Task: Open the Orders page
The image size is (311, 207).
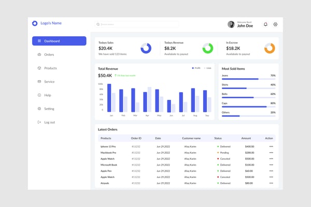Action: coord(49,54)
